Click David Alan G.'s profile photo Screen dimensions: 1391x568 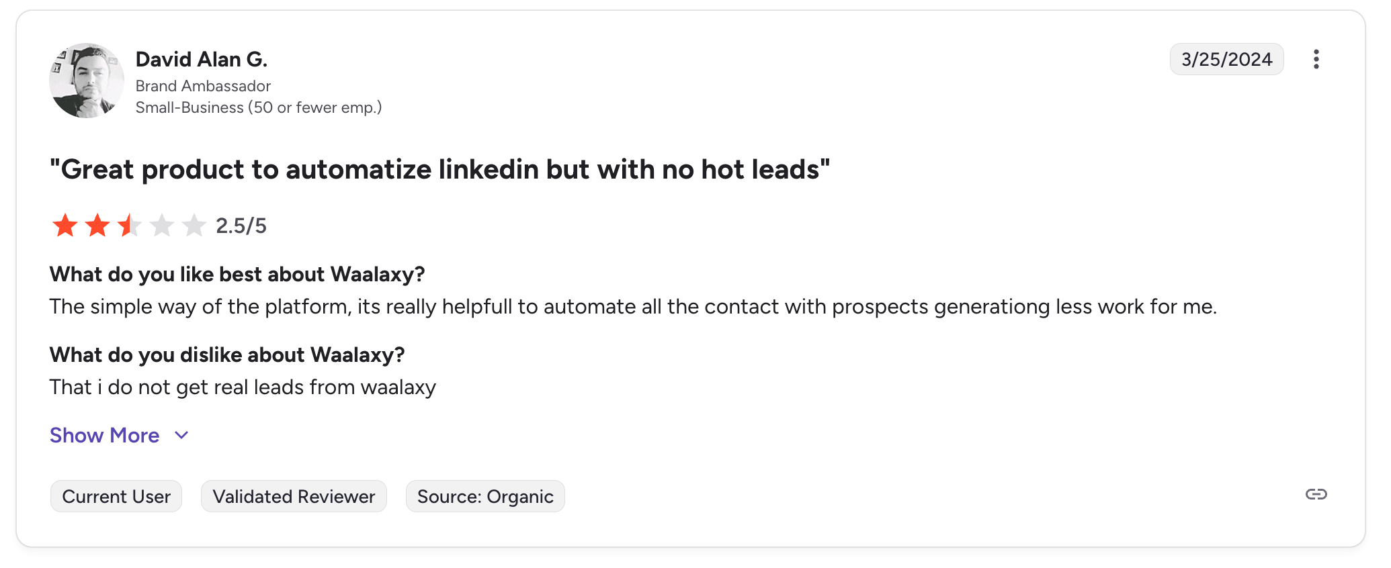coord(87,81)
